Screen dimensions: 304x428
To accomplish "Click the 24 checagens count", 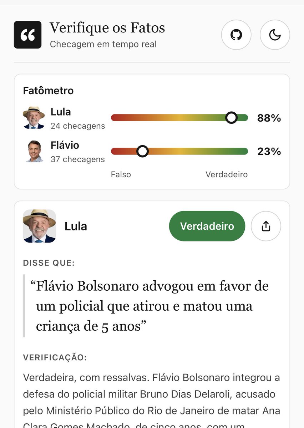I will coord(78,126).
